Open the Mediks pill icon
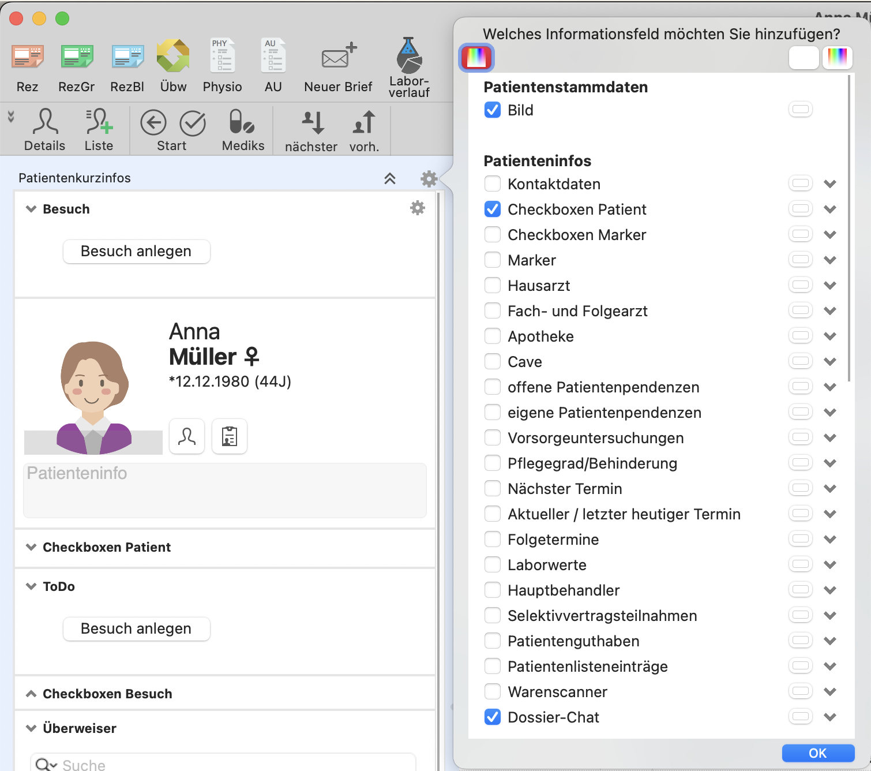The width and height of the screenshot is (871, 771). pyautogui.click(x=243, y=122)
